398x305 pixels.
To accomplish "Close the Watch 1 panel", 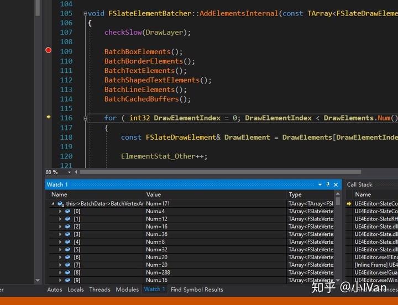I will [x=336, y=185].
